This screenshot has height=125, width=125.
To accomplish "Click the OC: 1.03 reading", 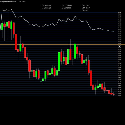I will [x=85, y=5].
